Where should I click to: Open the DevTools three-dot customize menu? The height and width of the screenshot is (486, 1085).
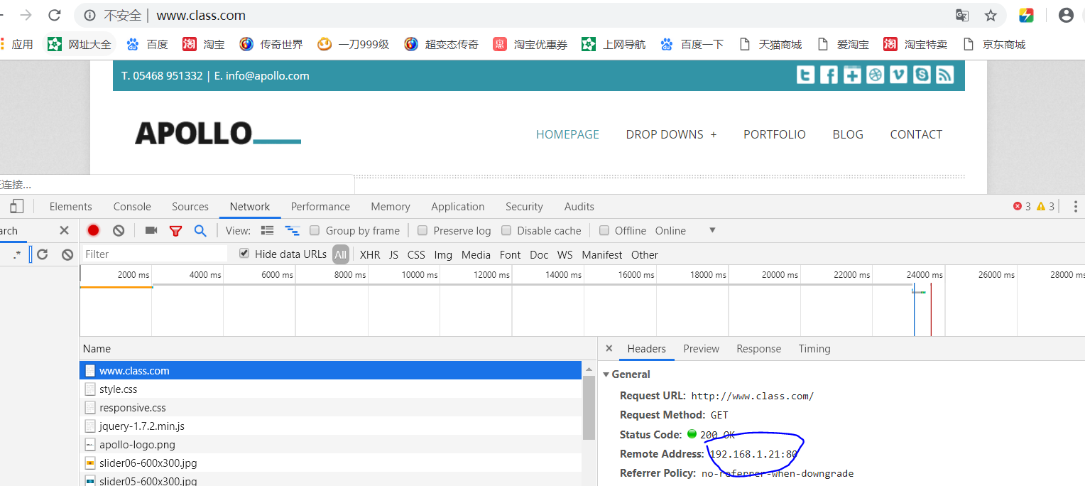pos(1075,206)
